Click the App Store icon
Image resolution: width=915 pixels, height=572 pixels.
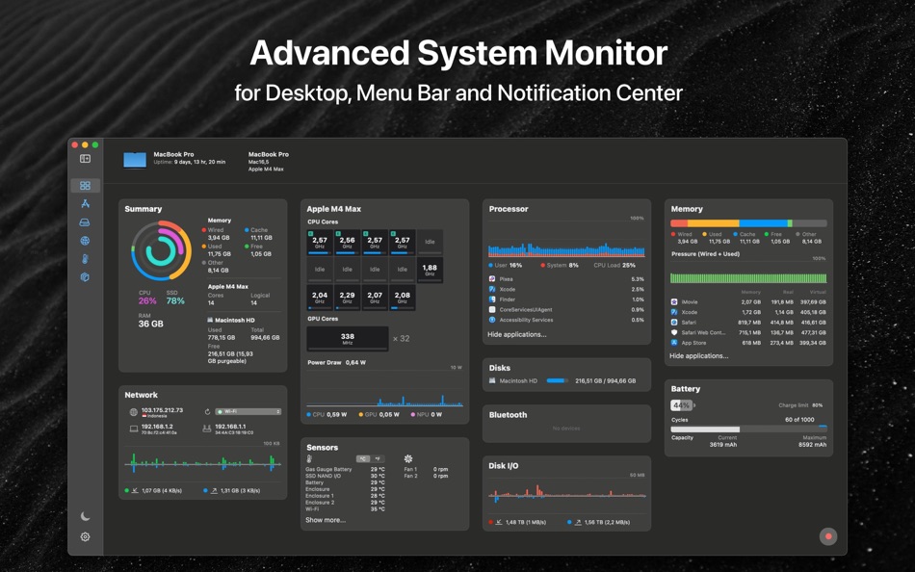[674, 343]
